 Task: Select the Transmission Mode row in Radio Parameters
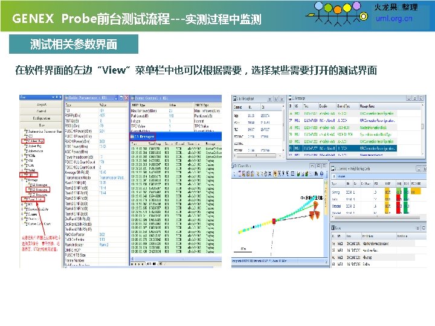95,177
